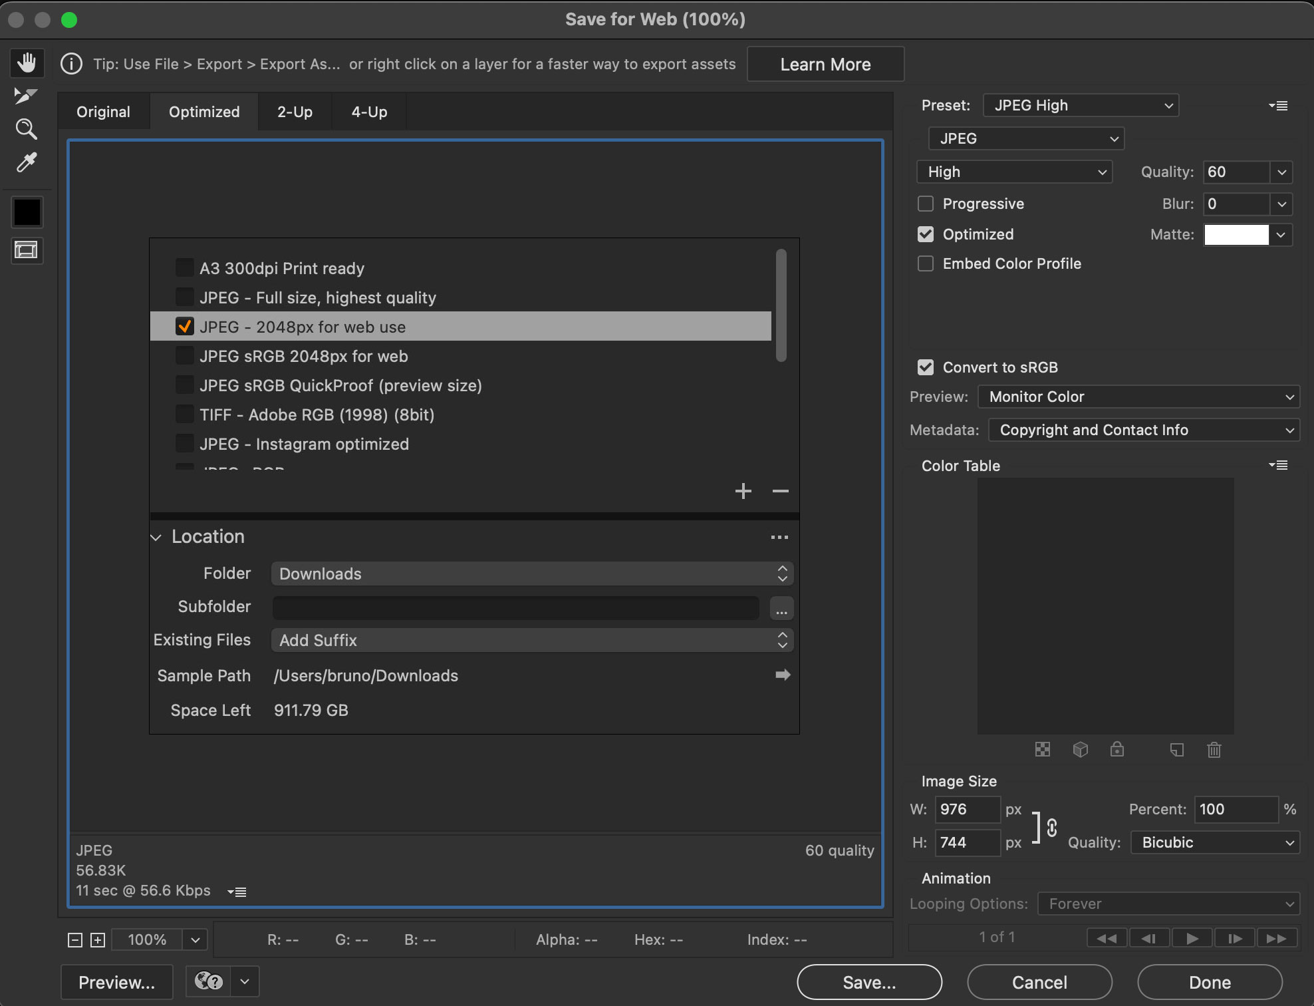Open the Preset JPEG High dropdown

point(1081,105)
